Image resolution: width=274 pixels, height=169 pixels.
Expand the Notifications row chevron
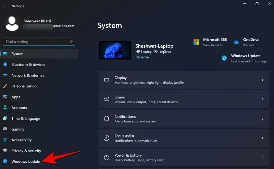pos(262,119)
